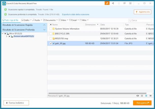The height and width of the screenshot is (109, 155).
Task: Click the import scan status icon
Action: click(119, 3)
